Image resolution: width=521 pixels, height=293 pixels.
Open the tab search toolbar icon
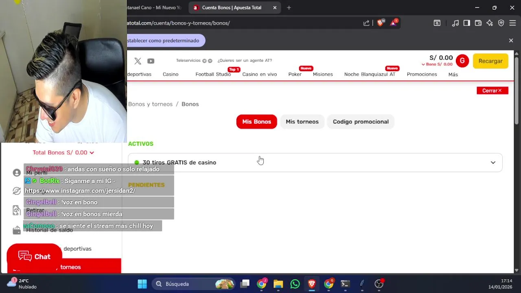(x=437, y=23)
